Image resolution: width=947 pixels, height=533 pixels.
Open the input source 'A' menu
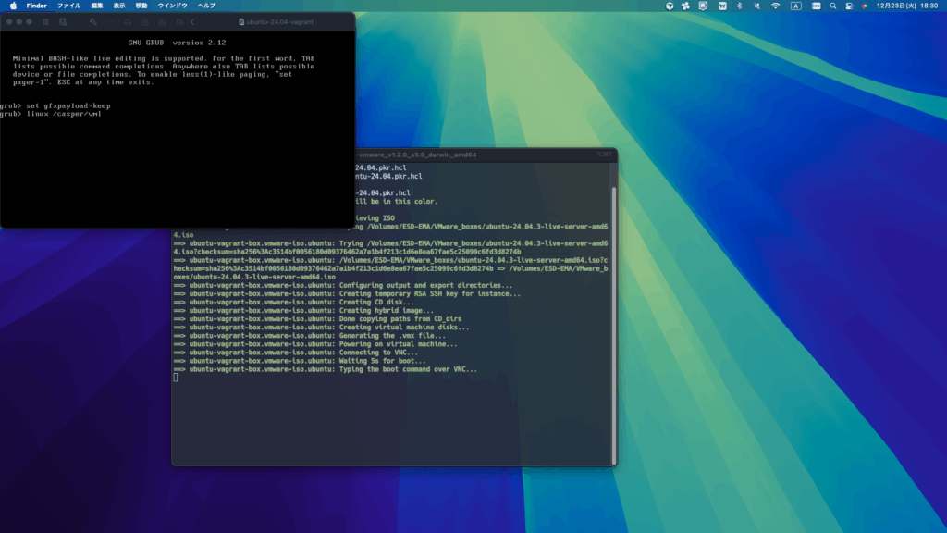796,6
